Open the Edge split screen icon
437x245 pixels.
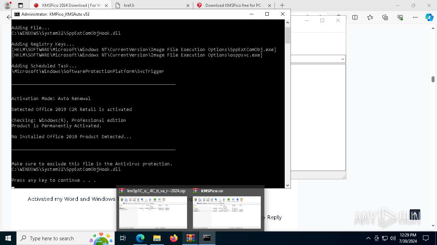coord(355,17)
